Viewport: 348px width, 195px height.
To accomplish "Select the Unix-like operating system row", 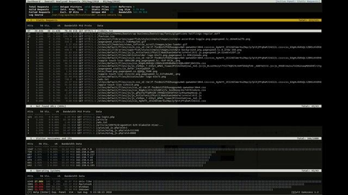I will [x=174, y=181].
